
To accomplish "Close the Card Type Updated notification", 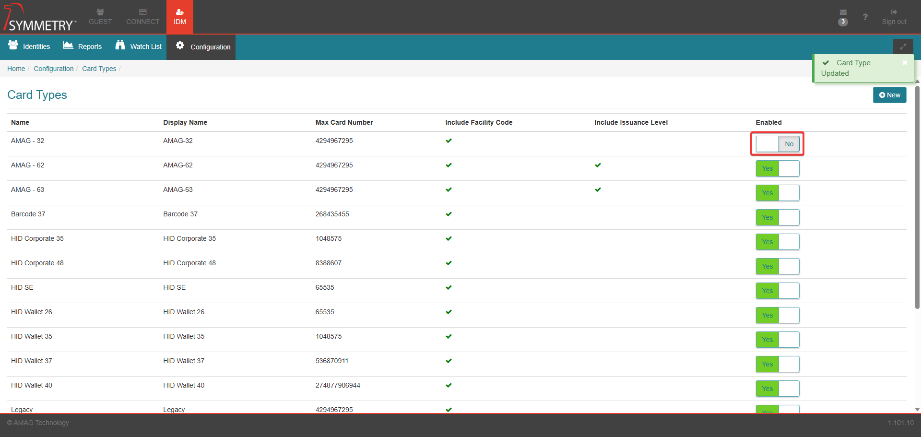I will (905, 63).
